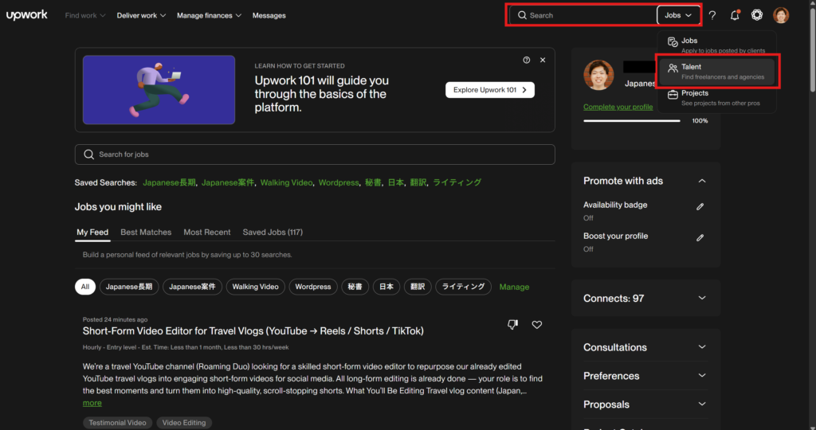816x430 pixels.
Task: Collapse the Promote with ads section
Action: tap(702, 182)
